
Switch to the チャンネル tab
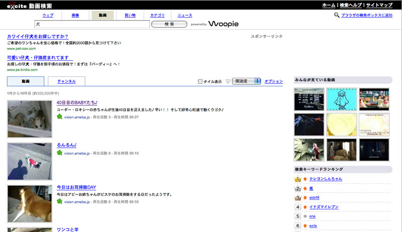66,81
